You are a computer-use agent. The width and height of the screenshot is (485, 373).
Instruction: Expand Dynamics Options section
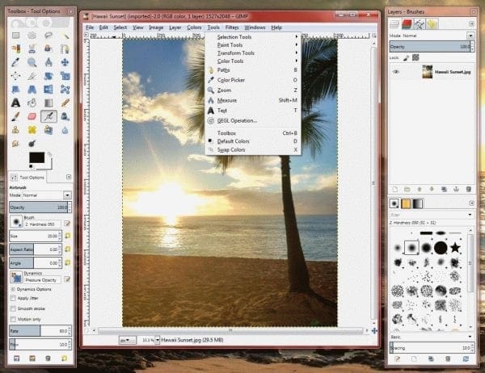pyautogui.click(x=13, y=289)
